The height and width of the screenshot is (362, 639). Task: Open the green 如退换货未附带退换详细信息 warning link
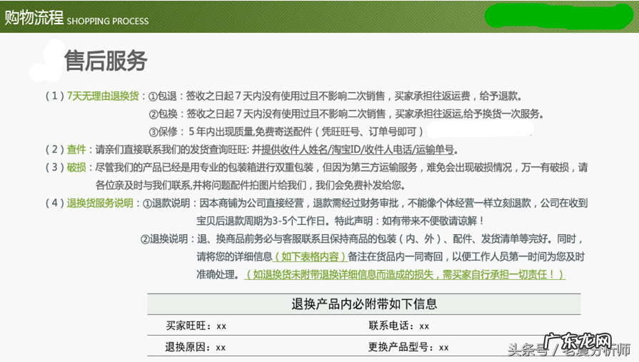click(405, 275)
